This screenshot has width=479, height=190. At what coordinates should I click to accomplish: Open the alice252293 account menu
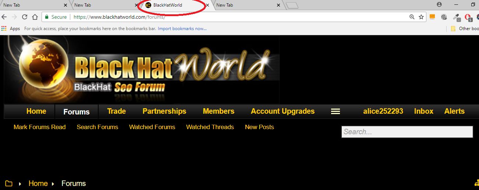383,111
